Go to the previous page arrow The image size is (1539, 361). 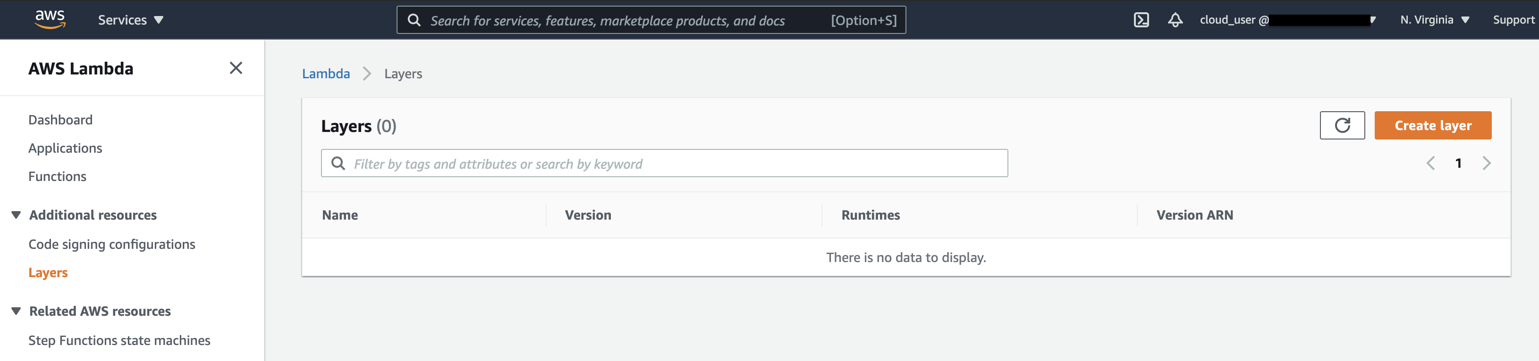1430,164
